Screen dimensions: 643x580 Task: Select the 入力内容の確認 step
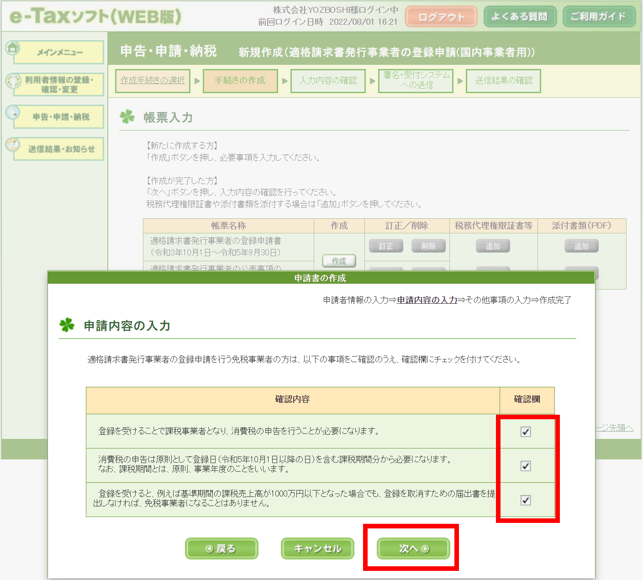pyautogui.click(x=328, y=81)
